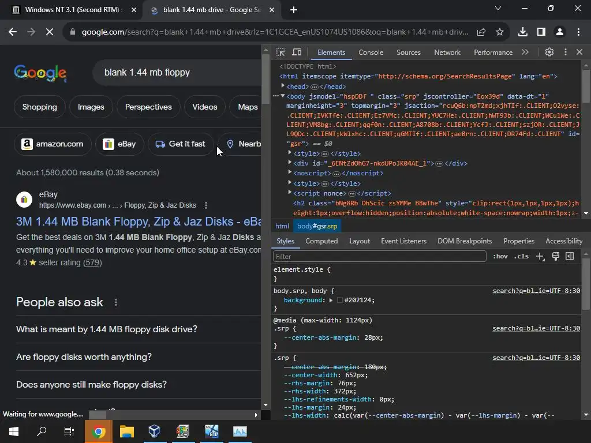This screenshot has width=591, height=443.
Task: Open the Computed styles tab
Action: click(x=321, y=241)
